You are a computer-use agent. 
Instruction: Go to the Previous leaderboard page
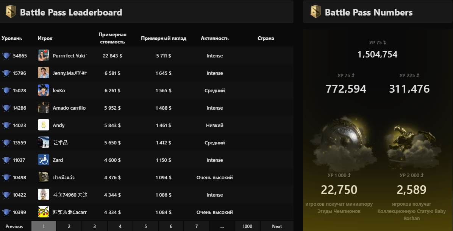coord(14,226)
